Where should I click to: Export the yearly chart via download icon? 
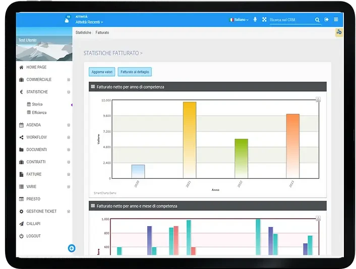(x=318, y=99)
